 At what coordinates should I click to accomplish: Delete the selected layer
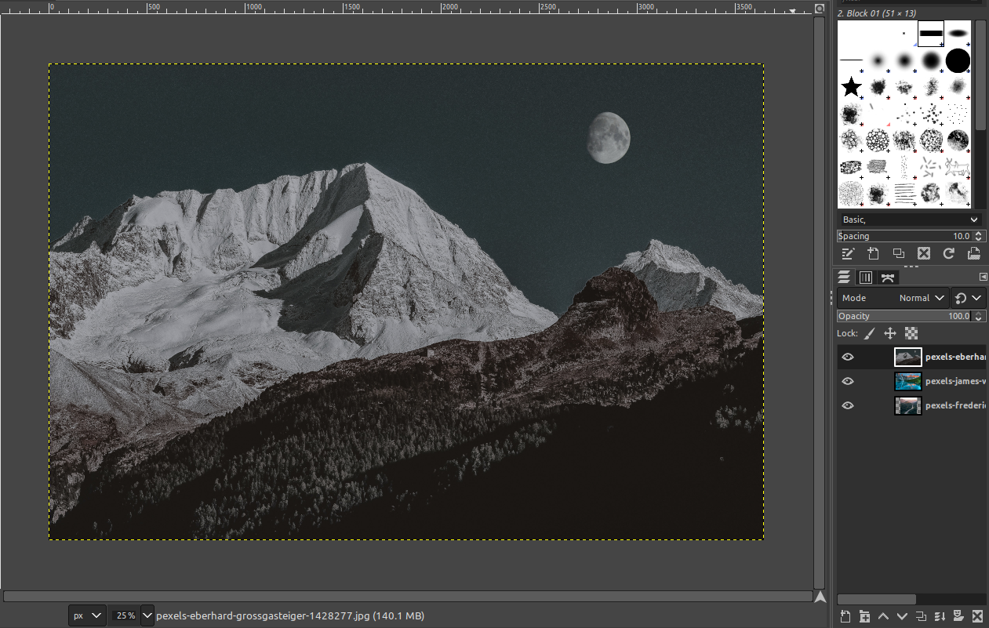(x=977, y=616)
